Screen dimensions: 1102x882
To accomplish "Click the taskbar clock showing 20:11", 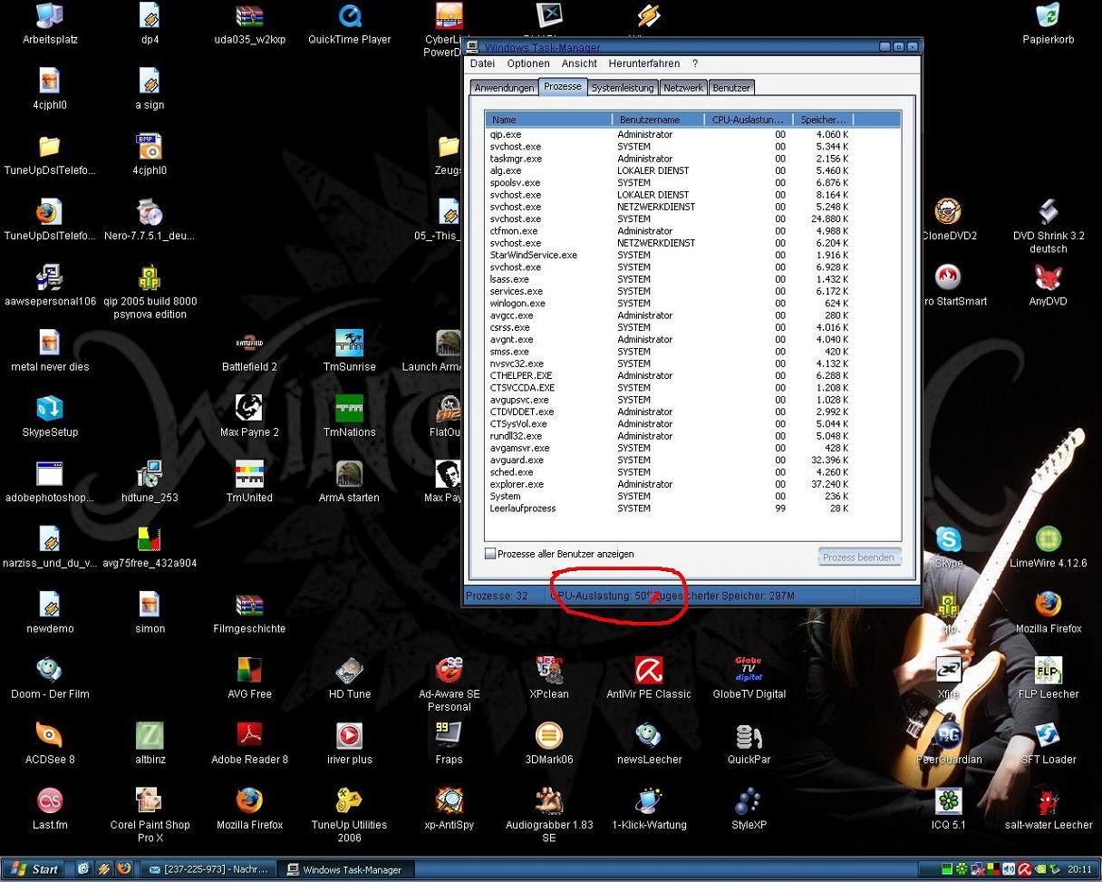I will [1078, 869].
